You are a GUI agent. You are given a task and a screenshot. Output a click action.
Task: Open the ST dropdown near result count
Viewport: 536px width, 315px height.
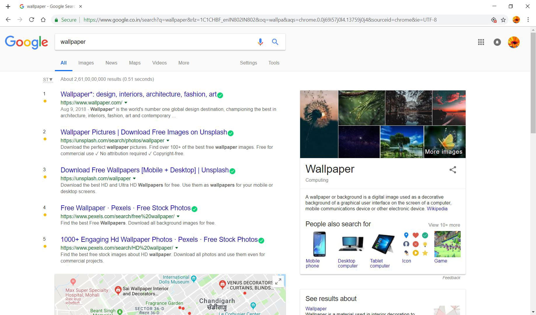(x=48, y=80)
